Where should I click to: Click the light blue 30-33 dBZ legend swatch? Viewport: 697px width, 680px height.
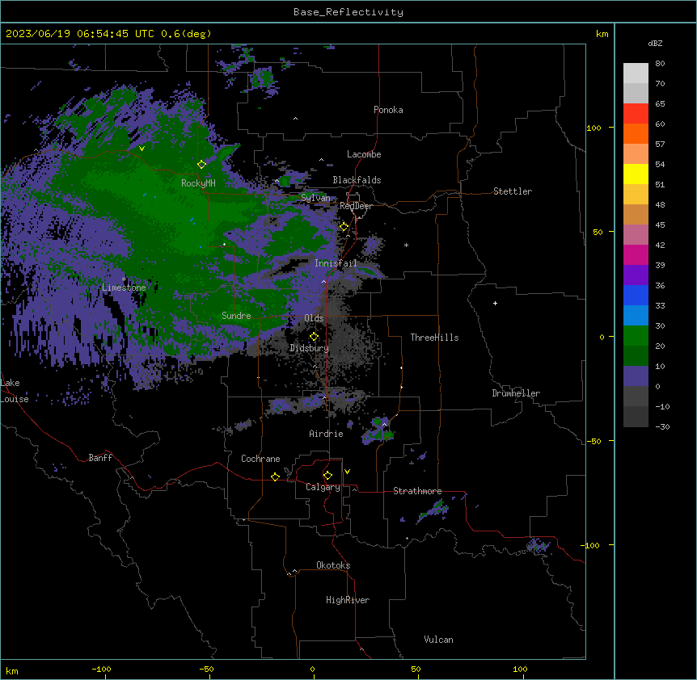(x=636, y=315)
